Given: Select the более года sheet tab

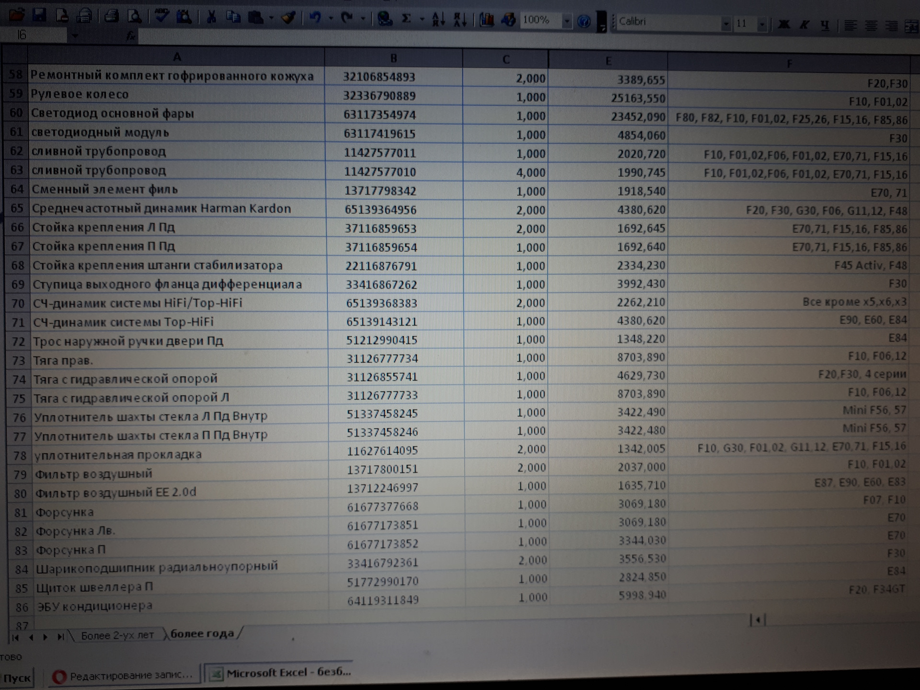Looking at the screenshot, I should pos(202,633).
